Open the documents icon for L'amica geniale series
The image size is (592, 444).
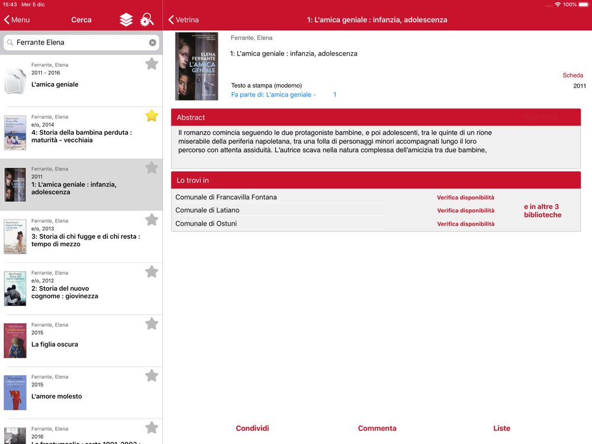pos(15,81)
